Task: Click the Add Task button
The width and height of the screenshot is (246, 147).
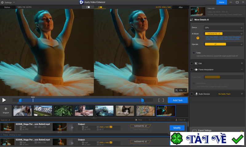Action: tap(177, 100)
